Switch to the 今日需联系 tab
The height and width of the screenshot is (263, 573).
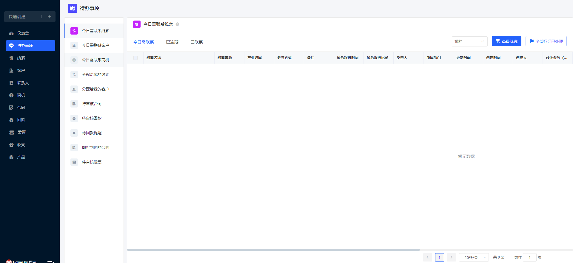(144, 42)
